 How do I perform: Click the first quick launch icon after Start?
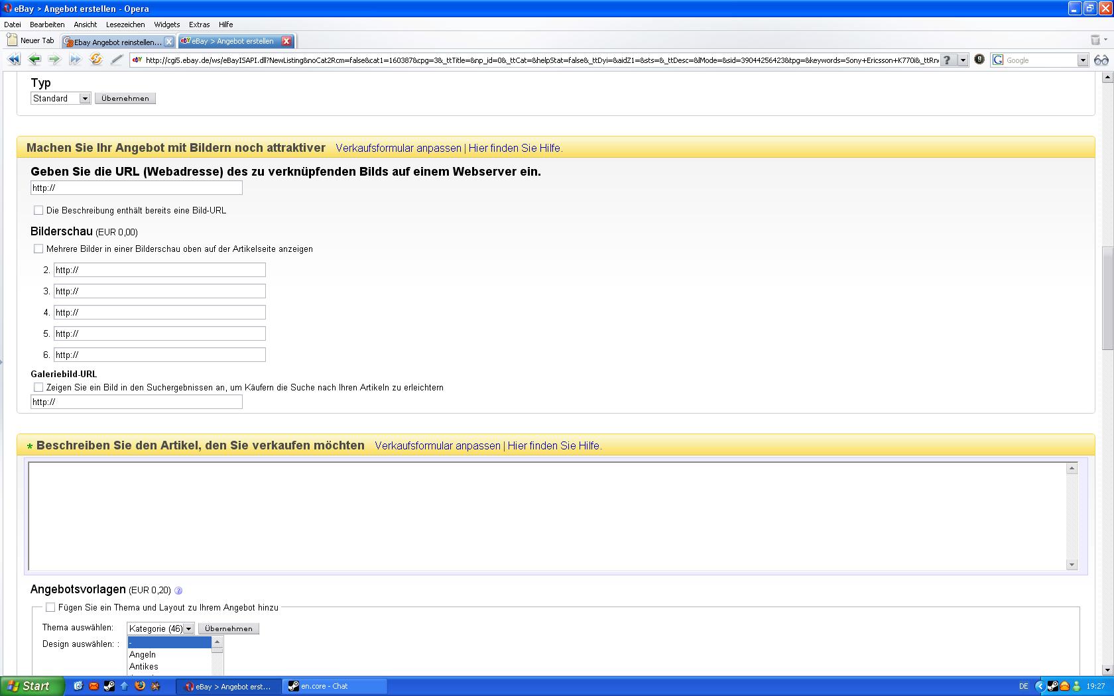click(78, 686)
